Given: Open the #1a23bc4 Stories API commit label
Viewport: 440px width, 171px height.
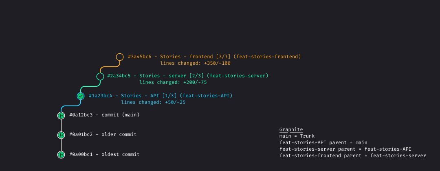Looking at the screenshot, I should click(x=161, y=96).
